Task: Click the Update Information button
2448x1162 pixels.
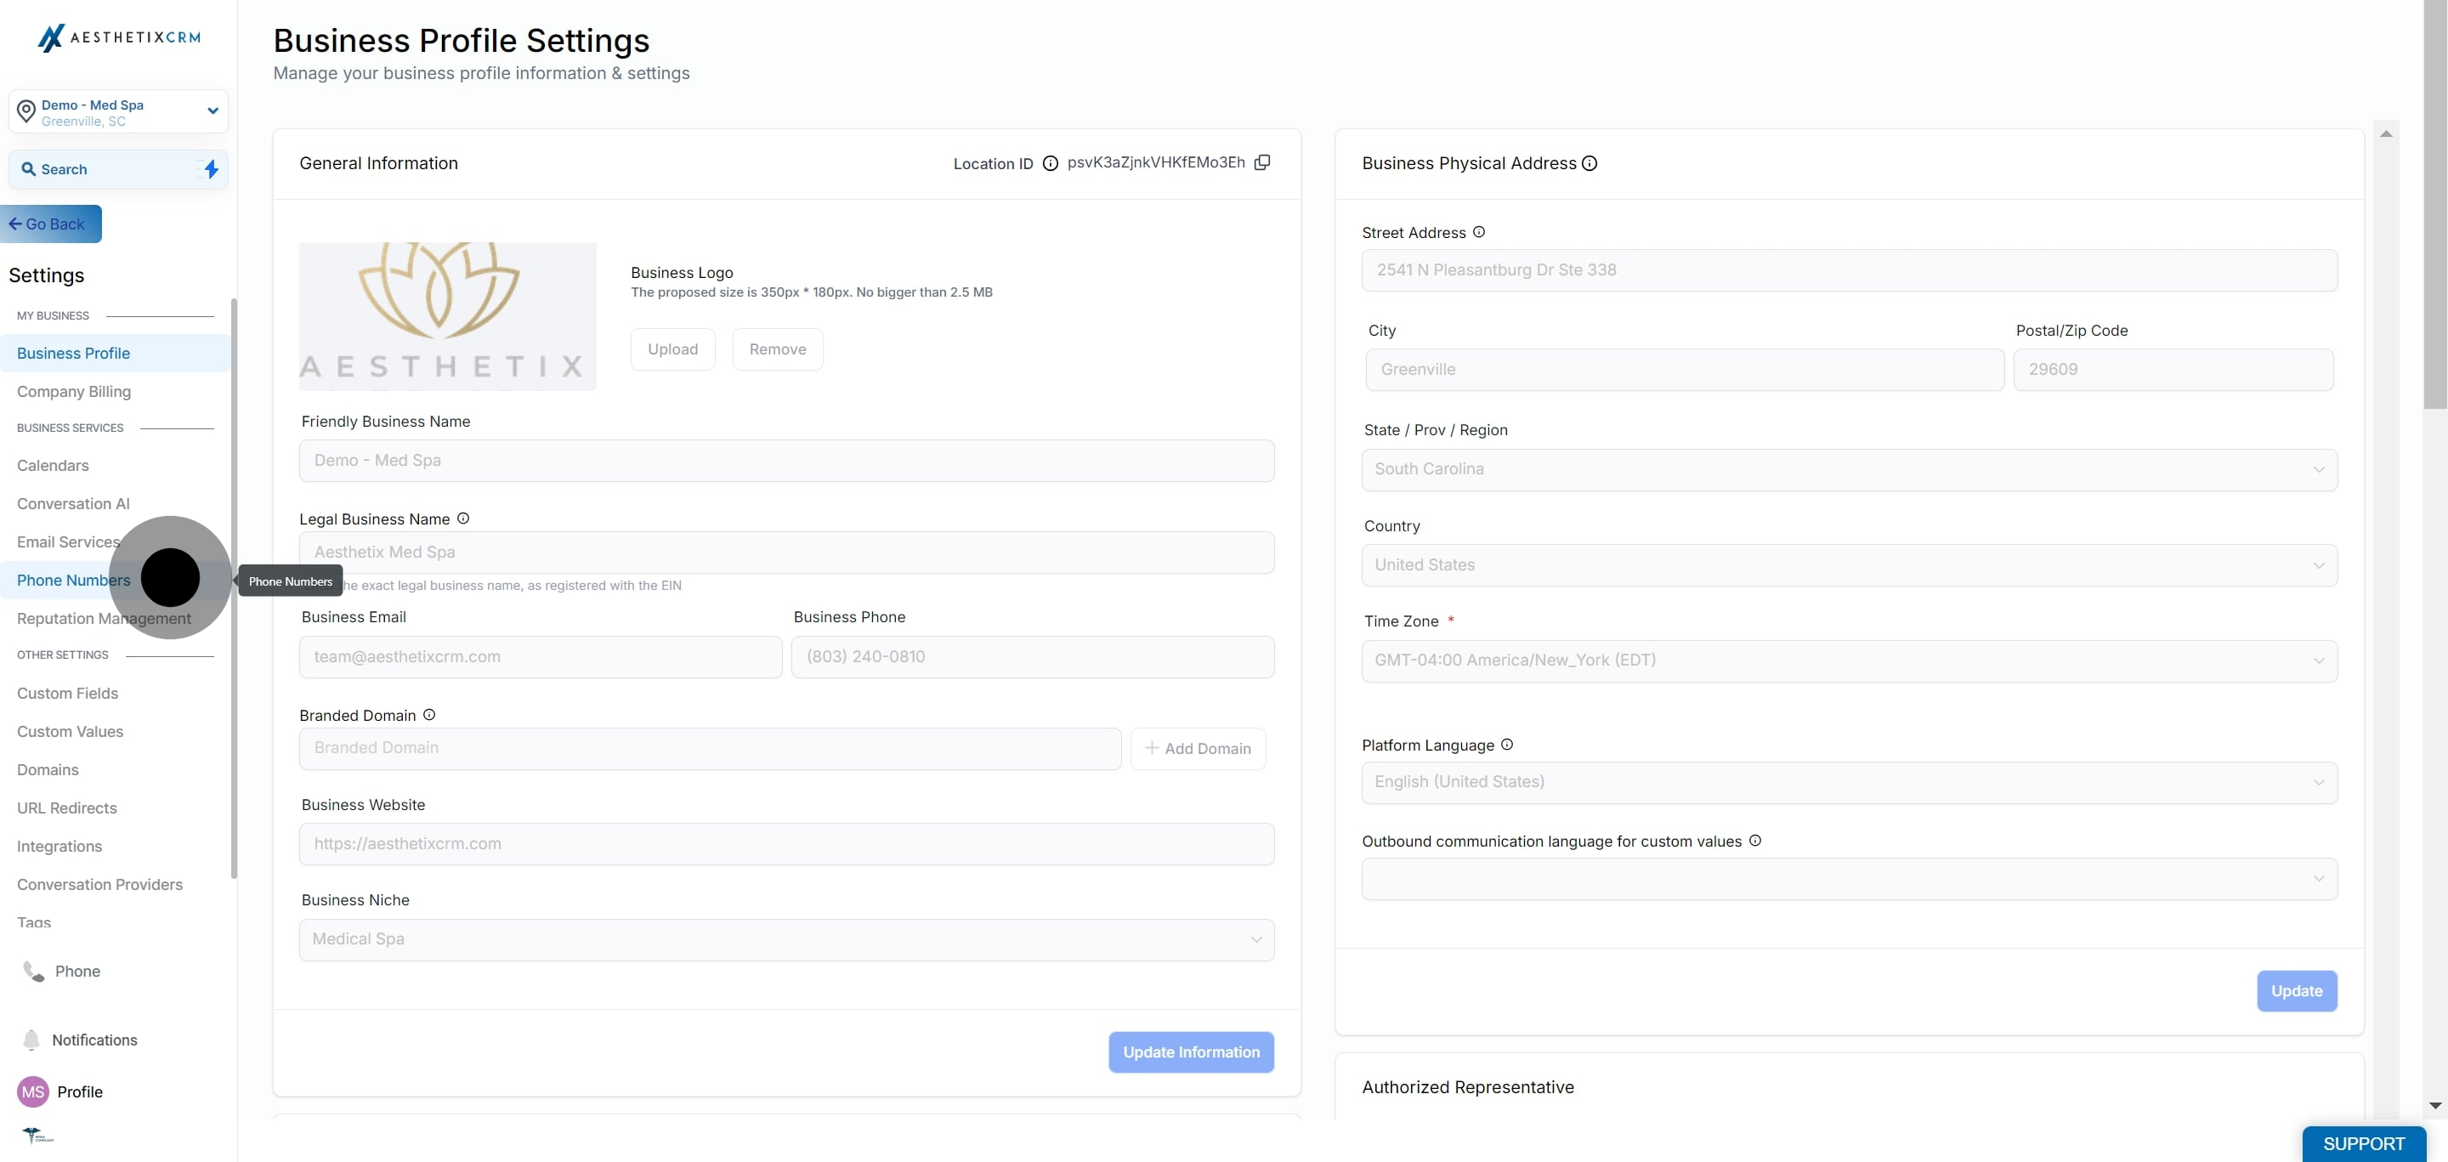Action: tap(1191, 1051)
